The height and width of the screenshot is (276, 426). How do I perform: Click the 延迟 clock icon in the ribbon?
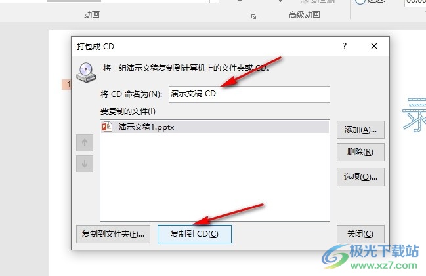pyautogui.click(x=360, y=1)
